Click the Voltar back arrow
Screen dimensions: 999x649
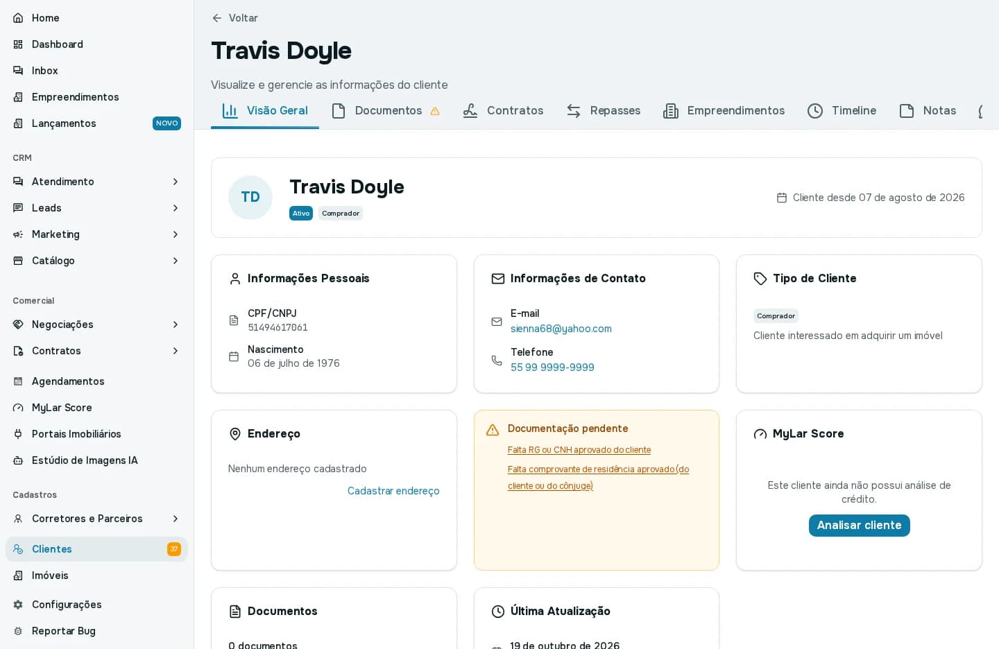pos(217,18)
